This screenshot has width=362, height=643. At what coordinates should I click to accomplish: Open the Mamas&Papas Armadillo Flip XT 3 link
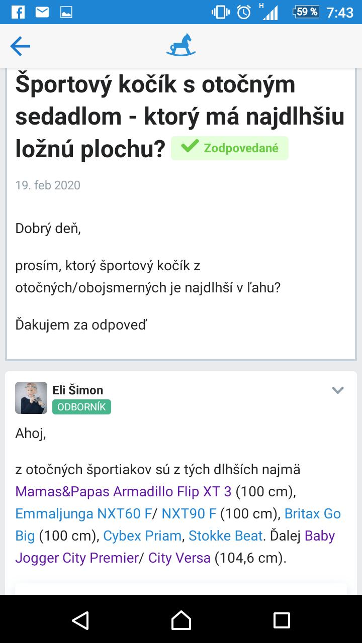(124, 491)
